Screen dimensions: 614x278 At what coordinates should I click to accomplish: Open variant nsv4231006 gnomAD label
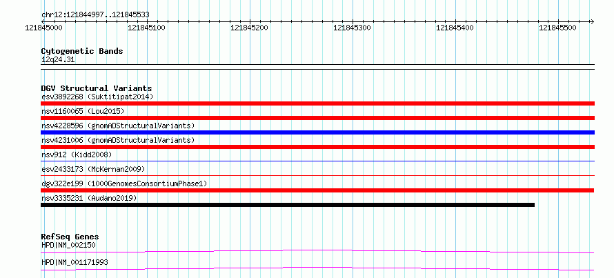(118, 140)
